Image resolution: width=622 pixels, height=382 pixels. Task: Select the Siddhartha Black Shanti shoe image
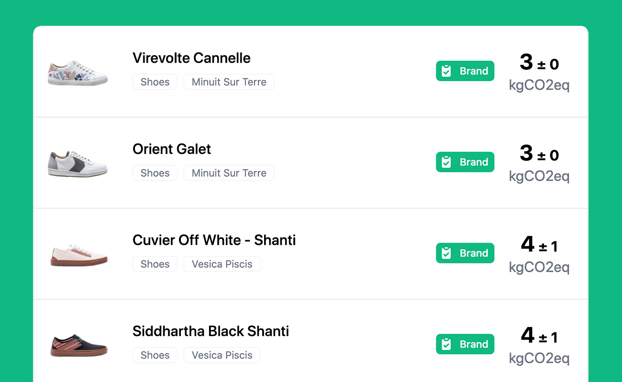pyautogui.click(x=79, y=346)
